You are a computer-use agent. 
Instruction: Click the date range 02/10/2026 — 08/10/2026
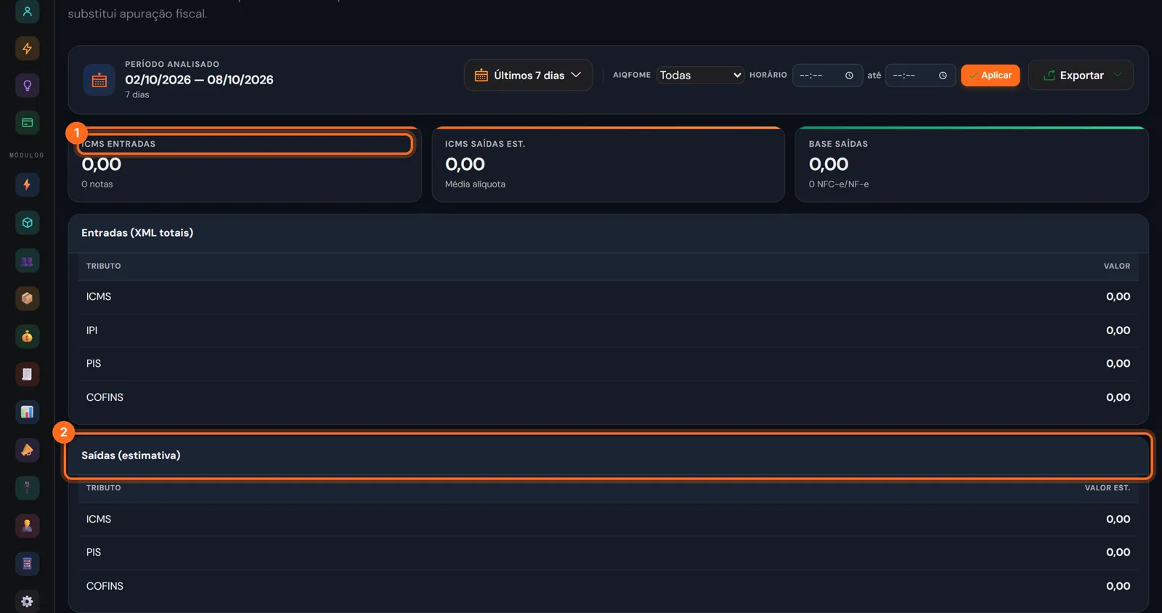199,80
